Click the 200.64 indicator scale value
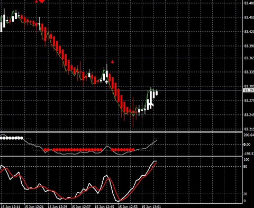This screenshot has height=208, width=254. 249,135
